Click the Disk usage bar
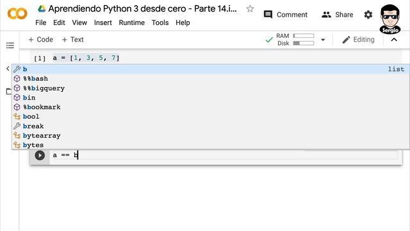The width and height of the screenshot is (410, 231). 303,43
